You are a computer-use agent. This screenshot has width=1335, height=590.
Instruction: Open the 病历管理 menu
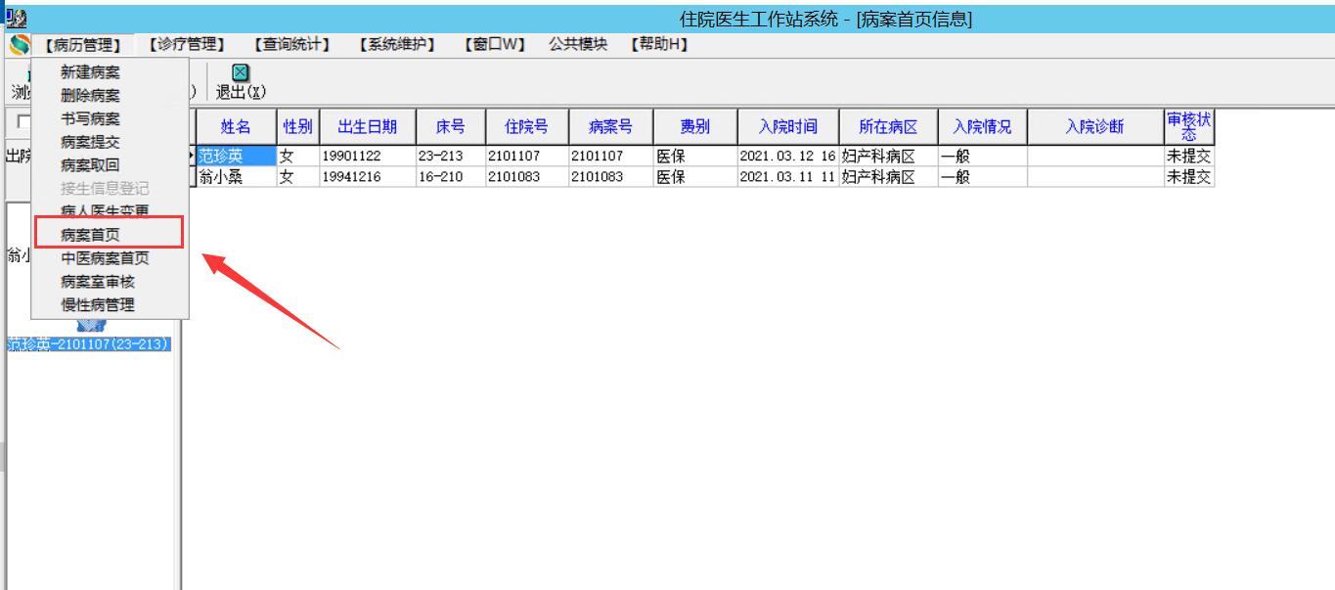tap(82, 45)
